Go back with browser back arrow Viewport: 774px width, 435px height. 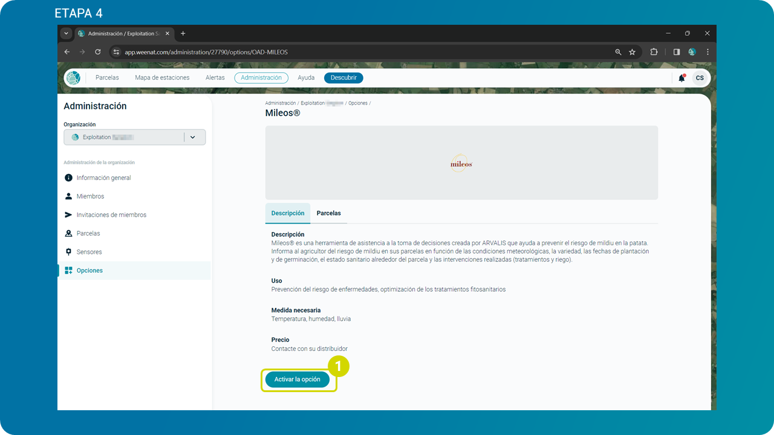tap(67, 52)
